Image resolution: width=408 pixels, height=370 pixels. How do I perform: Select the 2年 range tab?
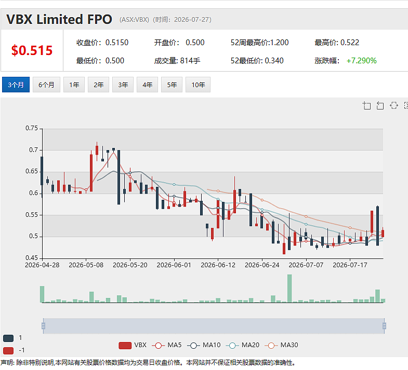[99, 85]
